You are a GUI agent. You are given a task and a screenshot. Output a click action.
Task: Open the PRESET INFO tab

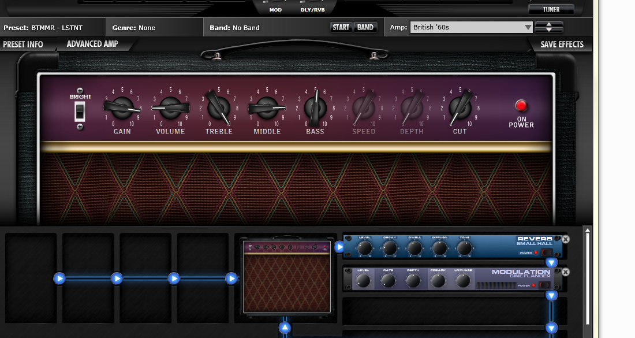click(23, 44)
